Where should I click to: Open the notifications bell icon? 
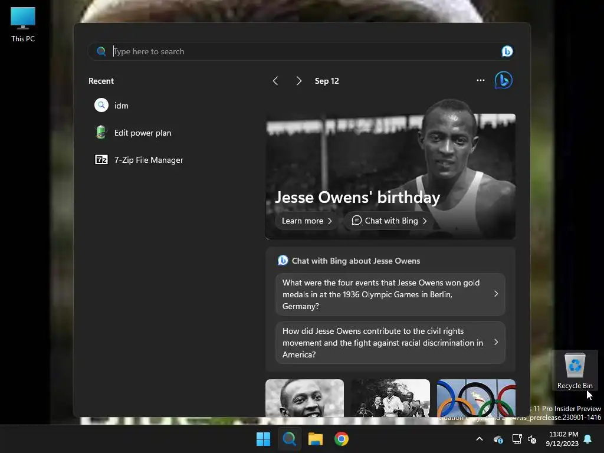(588, 439)
